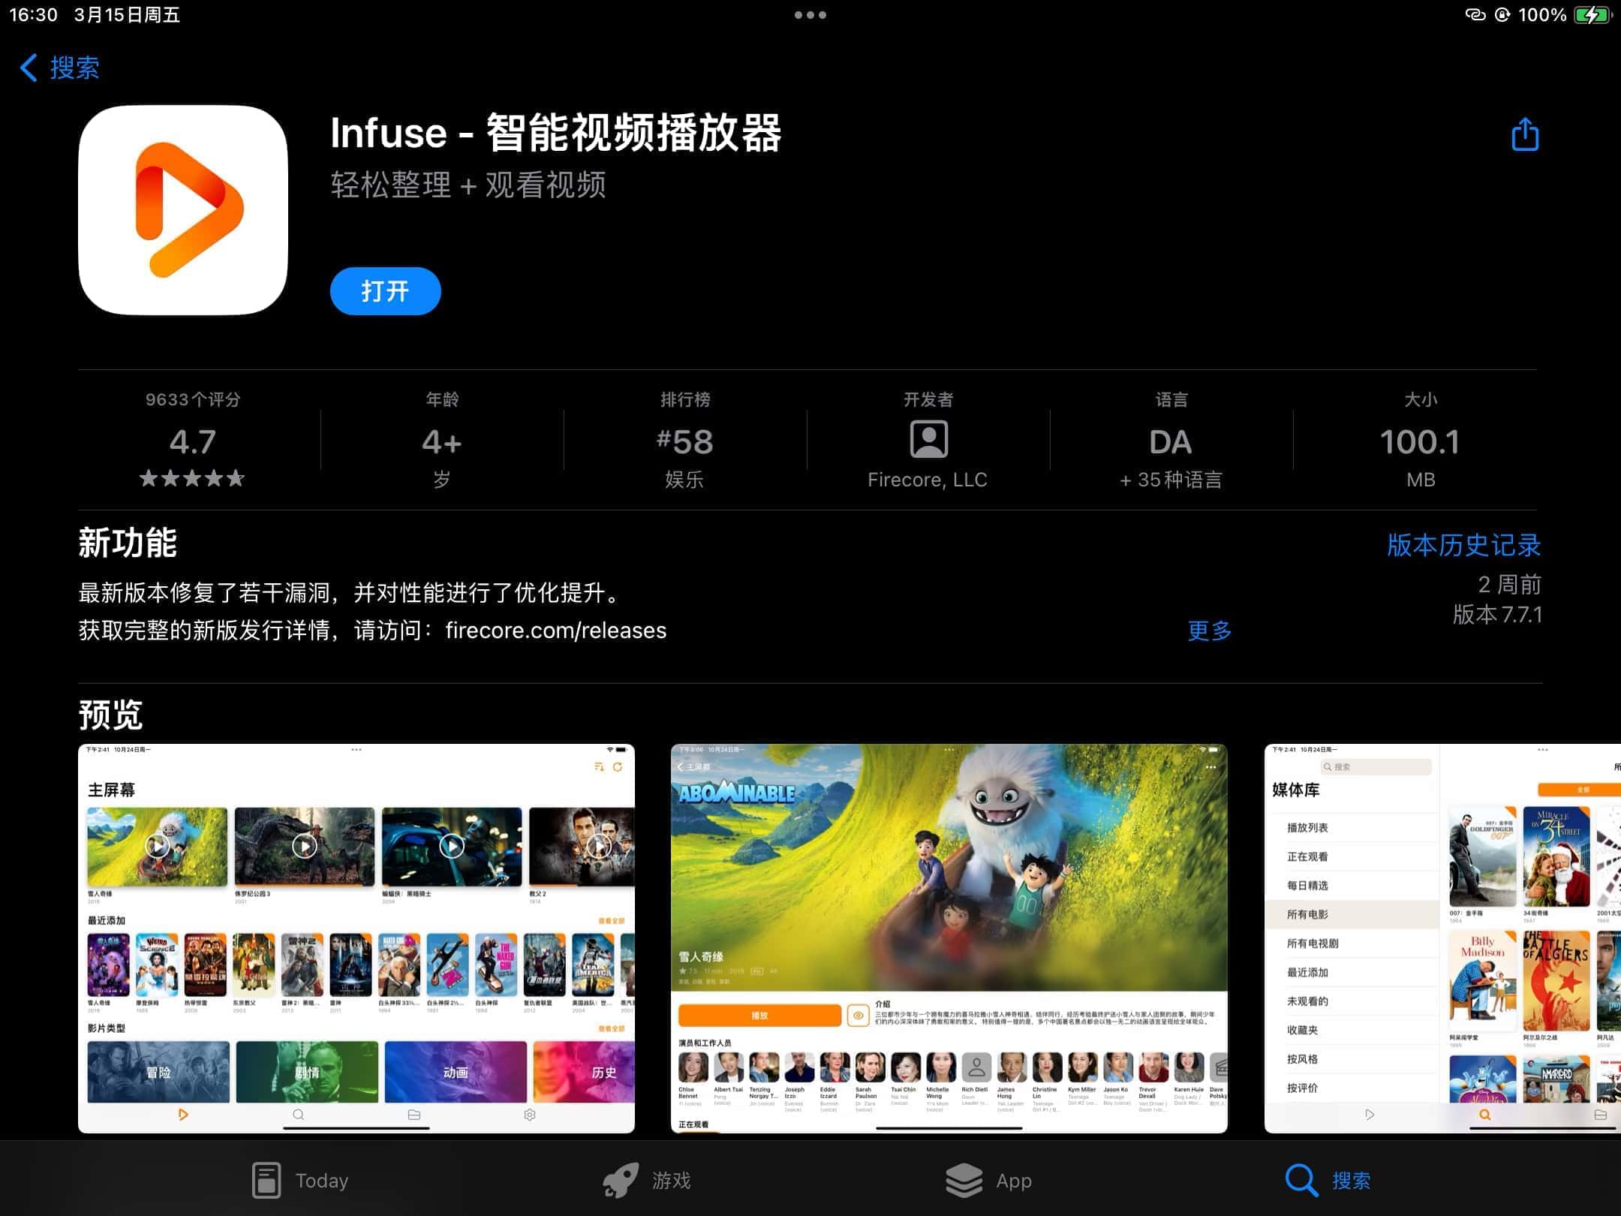This screenshot has height=1216, width=1621.
Task: Tap the battery indicator in status bar
Action: [x=1591, y=15]
